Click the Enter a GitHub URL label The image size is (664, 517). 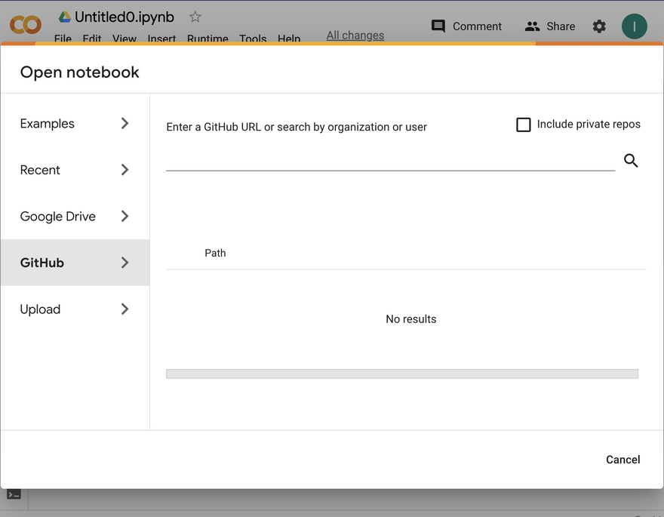pos(297,127)
